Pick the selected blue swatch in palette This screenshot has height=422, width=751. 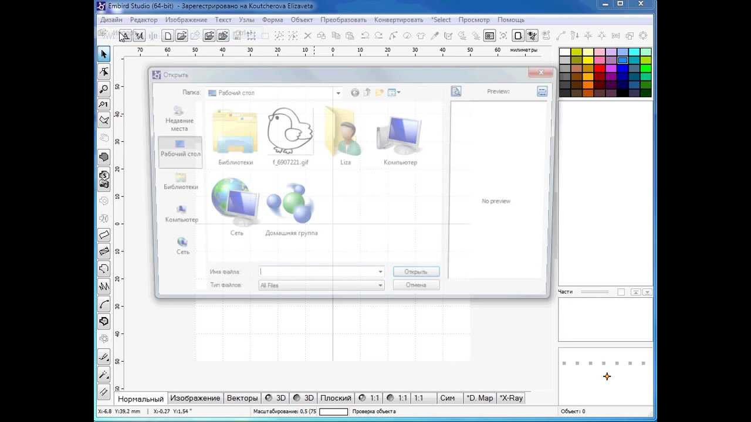coord(623,60)
